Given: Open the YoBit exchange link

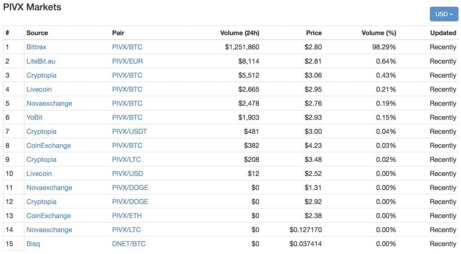Looking at the screenshot, I should [x=34, y=117].
